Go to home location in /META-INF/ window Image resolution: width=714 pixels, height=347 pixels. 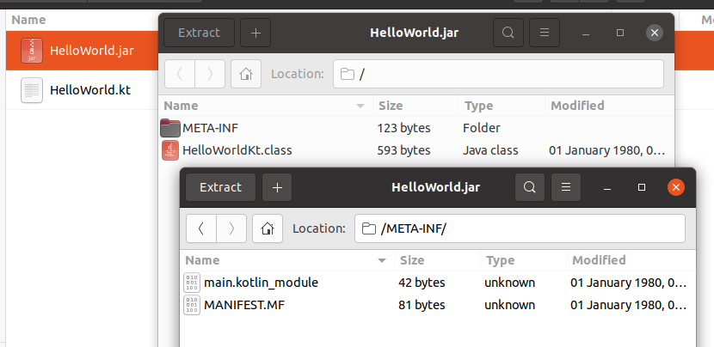(x=268, y=228)
